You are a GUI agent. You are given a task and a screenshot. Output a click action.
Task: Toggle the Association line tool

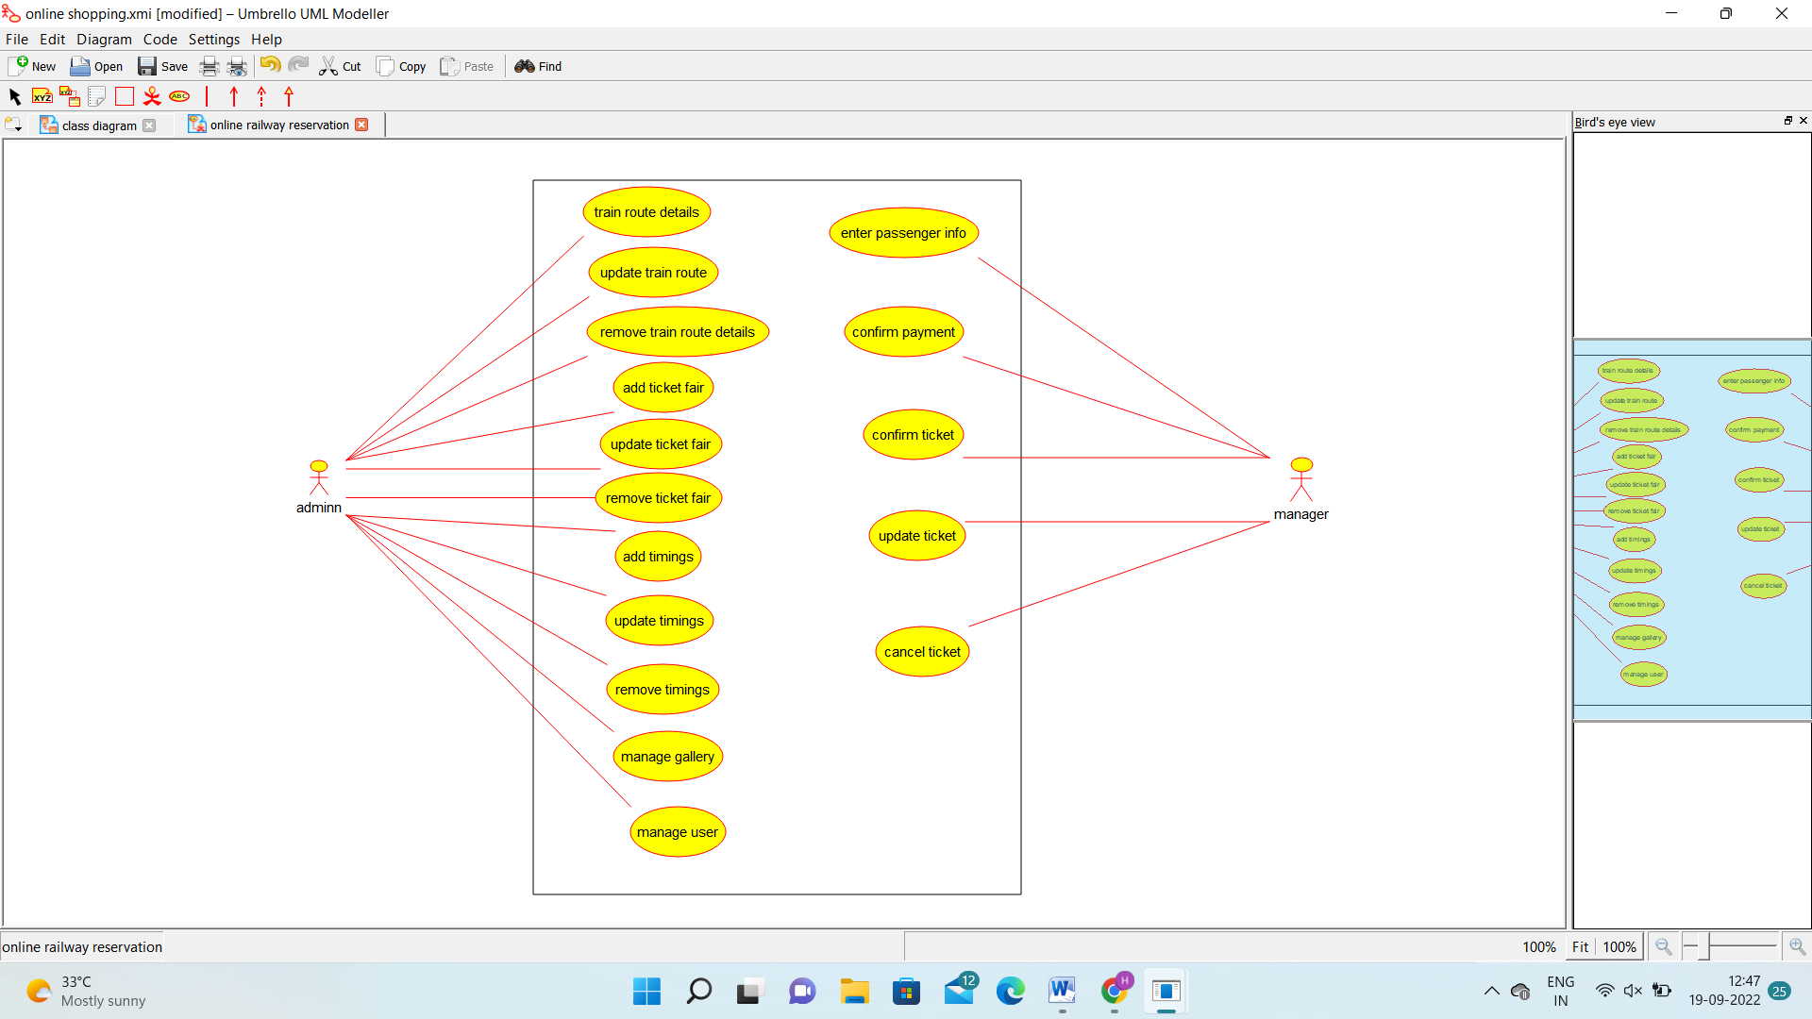[x=207, y=96]
